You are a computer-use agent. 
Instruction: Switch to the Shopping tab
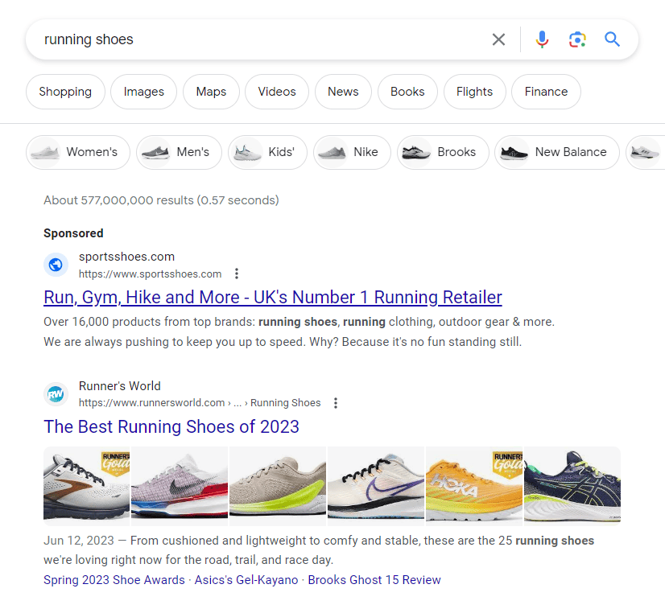65,92
